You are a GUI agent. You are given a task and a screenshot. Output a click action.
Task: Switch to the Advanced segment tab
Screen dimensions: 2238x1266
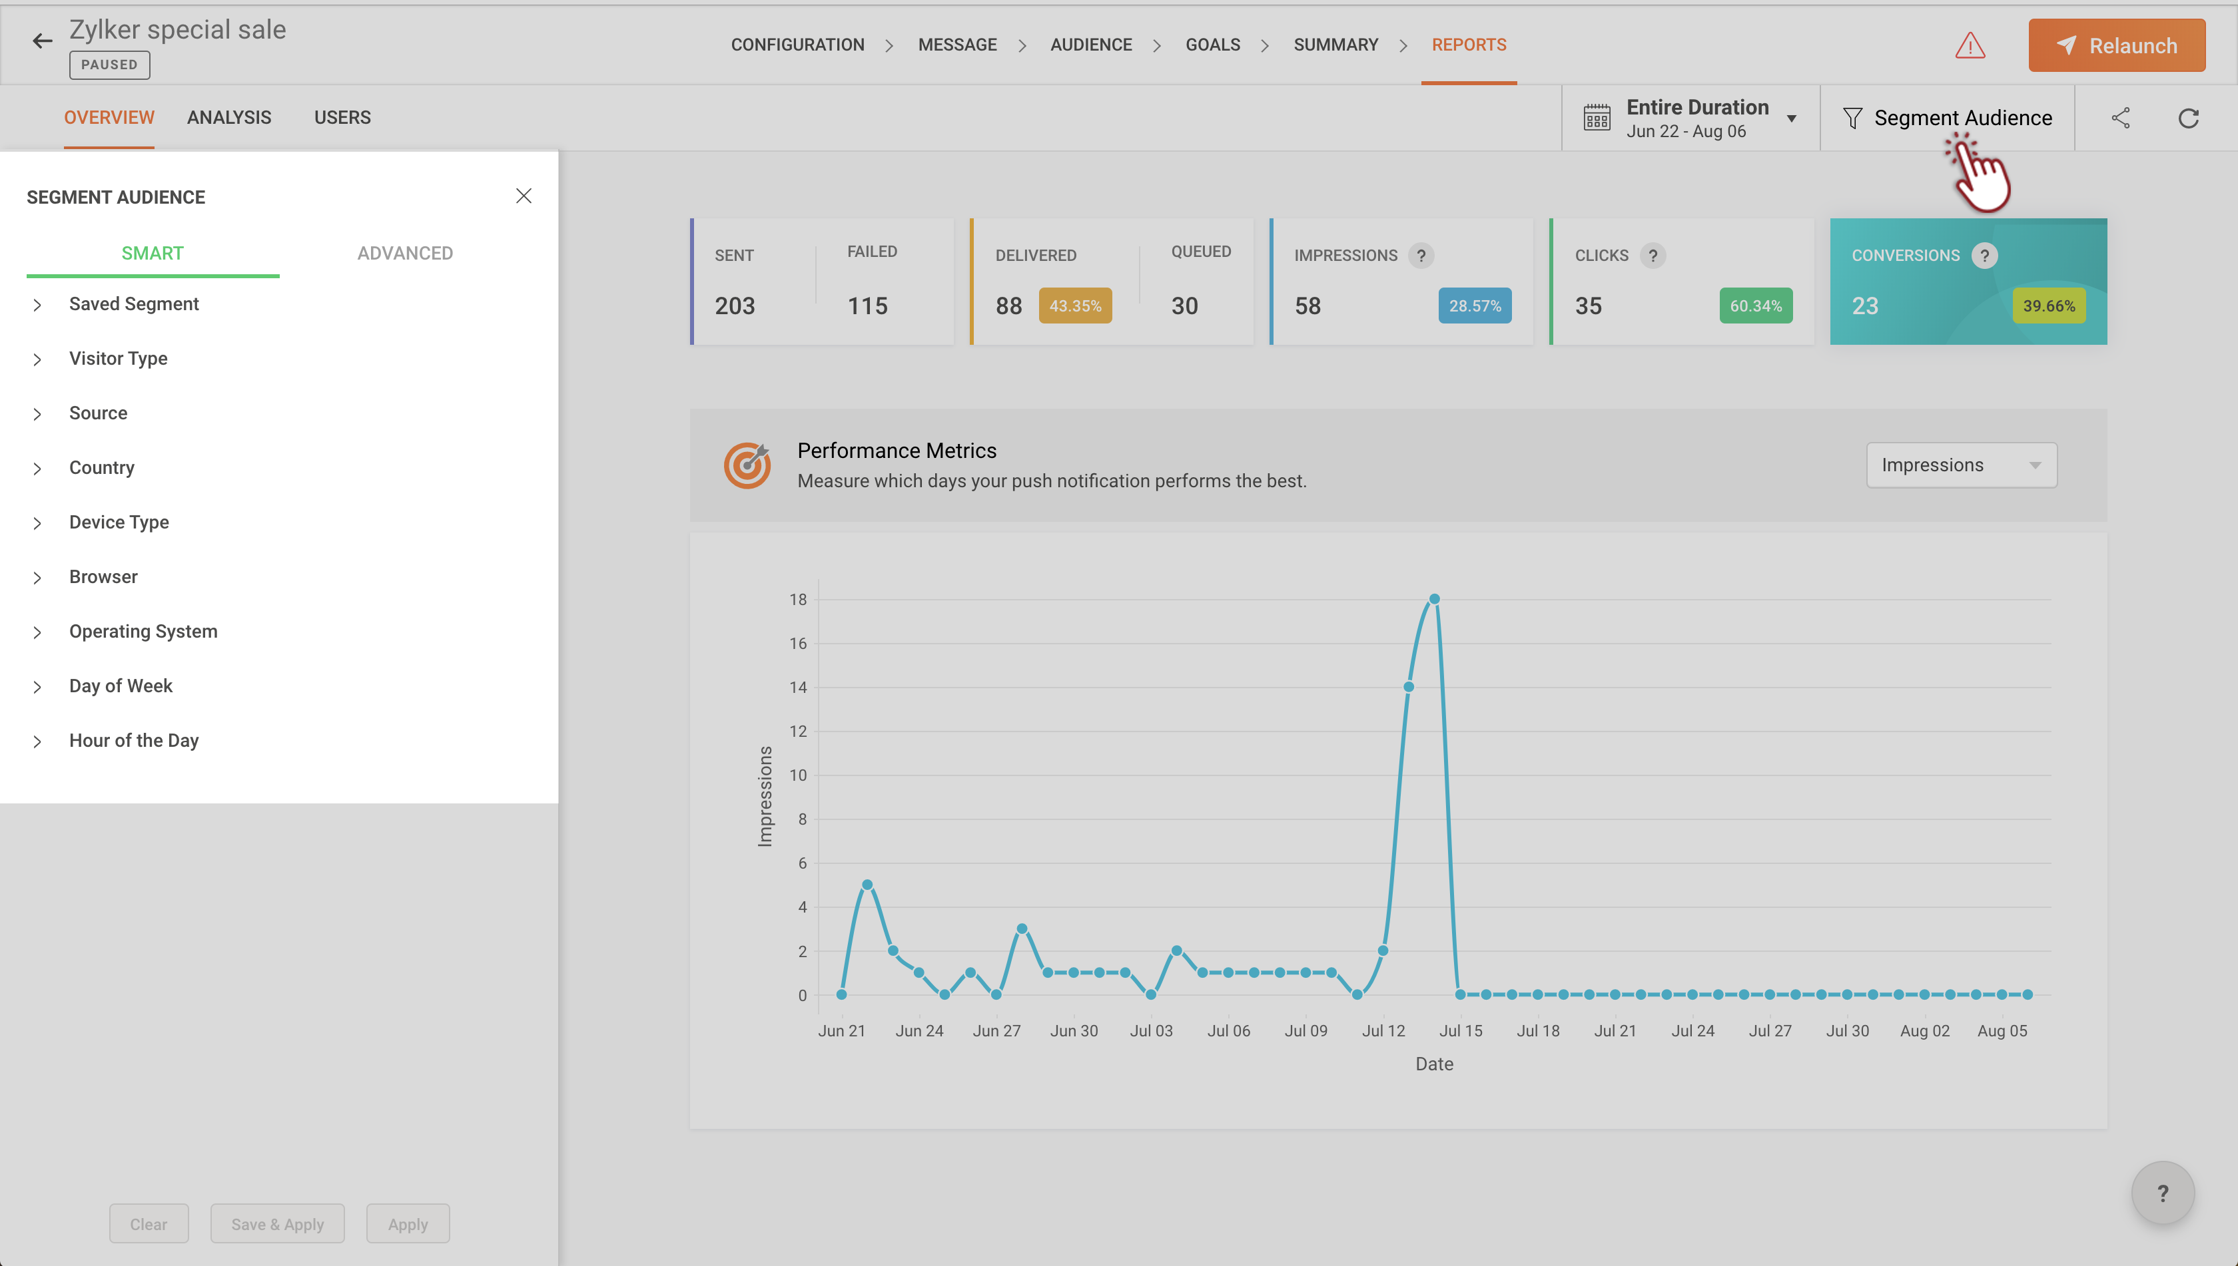[404, 253]
